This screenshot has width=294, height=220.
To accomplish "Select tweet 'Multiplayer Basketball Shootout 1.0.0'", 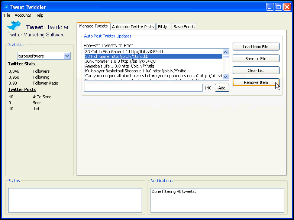I will 154,71.
